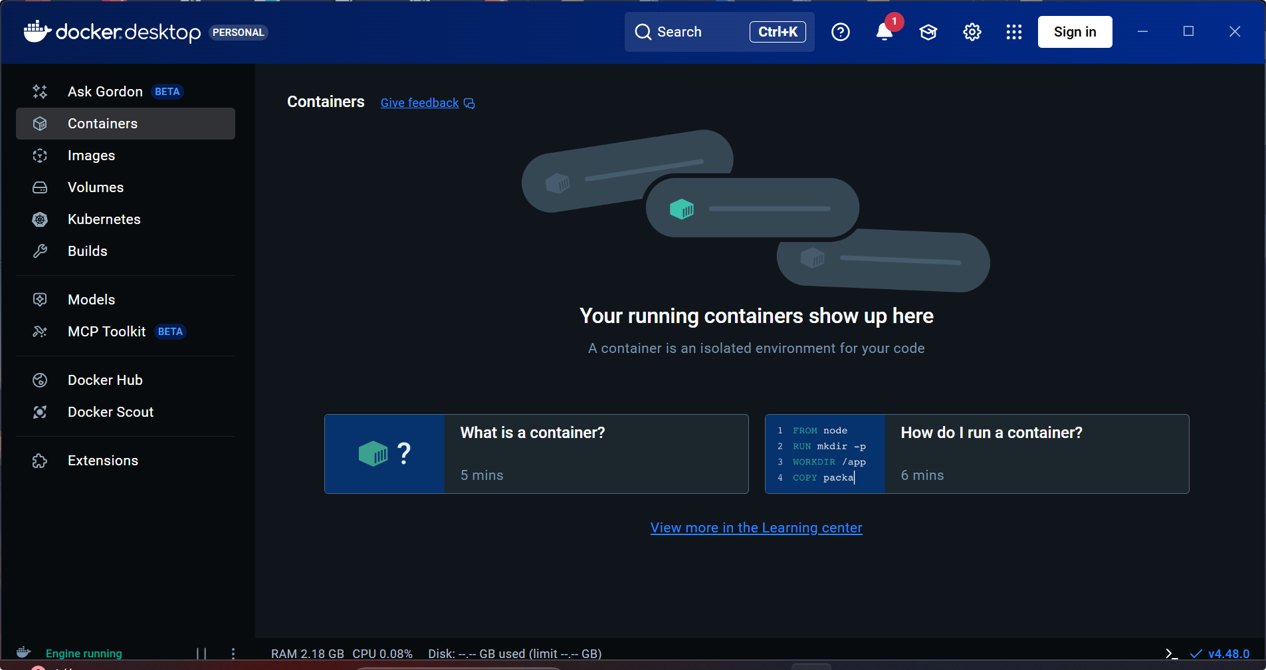Screen dimensions: 1266x670
Task: Click the Containers page heading
Action: (326, 102)
